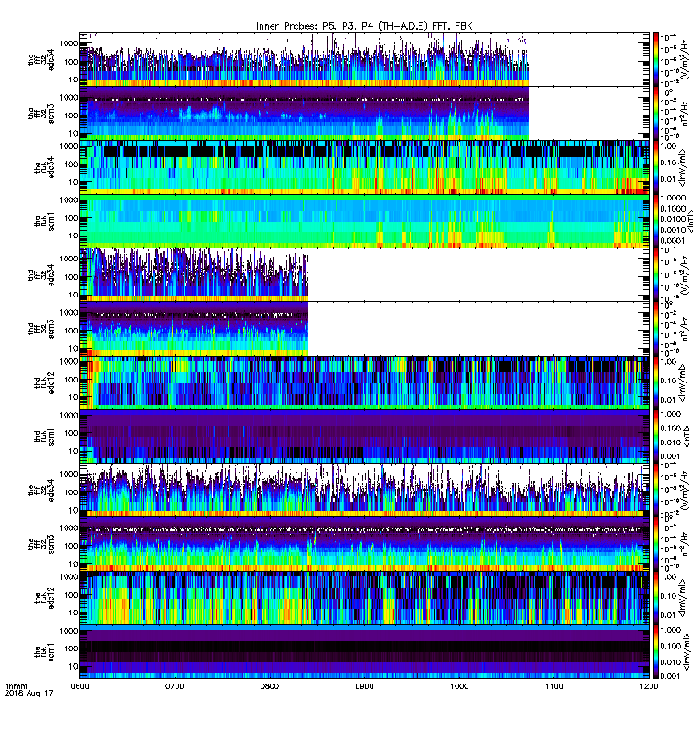Select the 'the fff 32 edc34' panel label

coord(41,491)
